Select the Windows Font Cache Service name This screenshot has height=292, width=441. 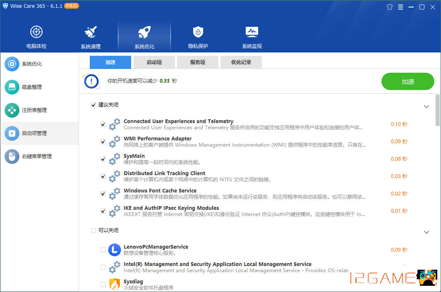(160, 191)
